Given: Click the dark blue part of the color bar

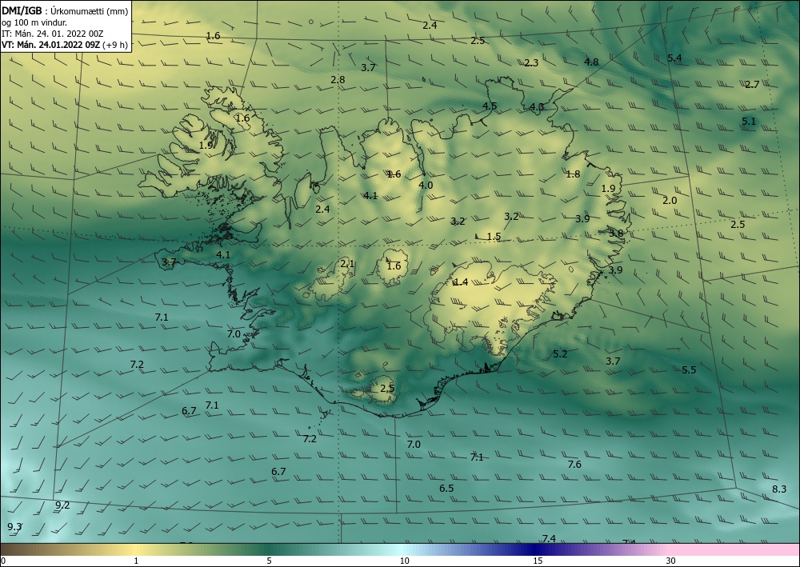Looking at the screenshot, I should (x=533, y=549).
